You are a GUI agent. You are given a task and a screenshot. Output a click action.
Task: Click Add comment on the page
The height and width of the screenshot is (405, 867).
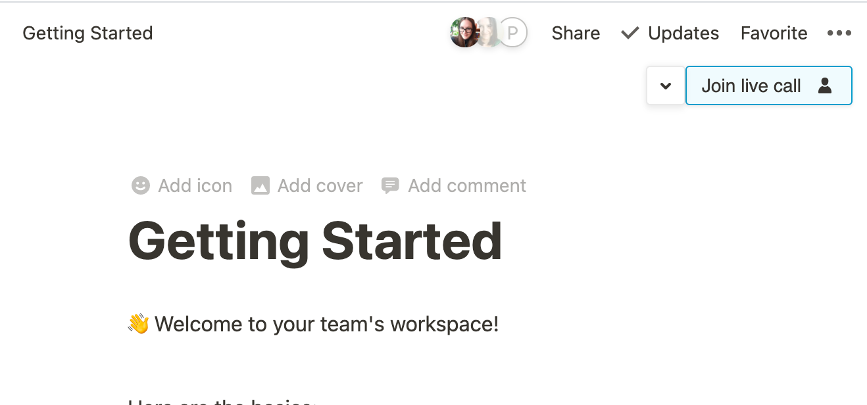(x=467, y=185)
